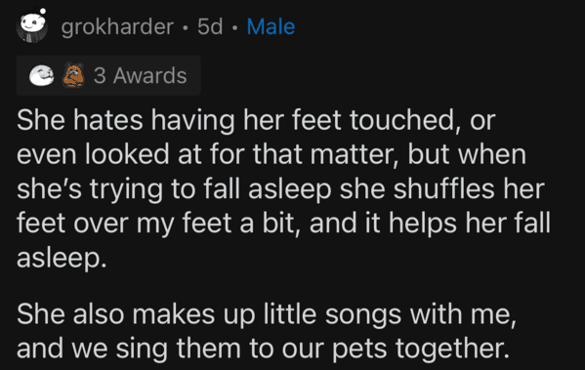Click the word 'together.' ending the comment
Viewport: 585px width, 370px height.
click(x=452, y=349)
